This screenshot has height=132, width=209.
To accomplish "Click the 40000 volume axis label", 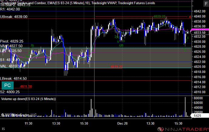I will point(198,108).
